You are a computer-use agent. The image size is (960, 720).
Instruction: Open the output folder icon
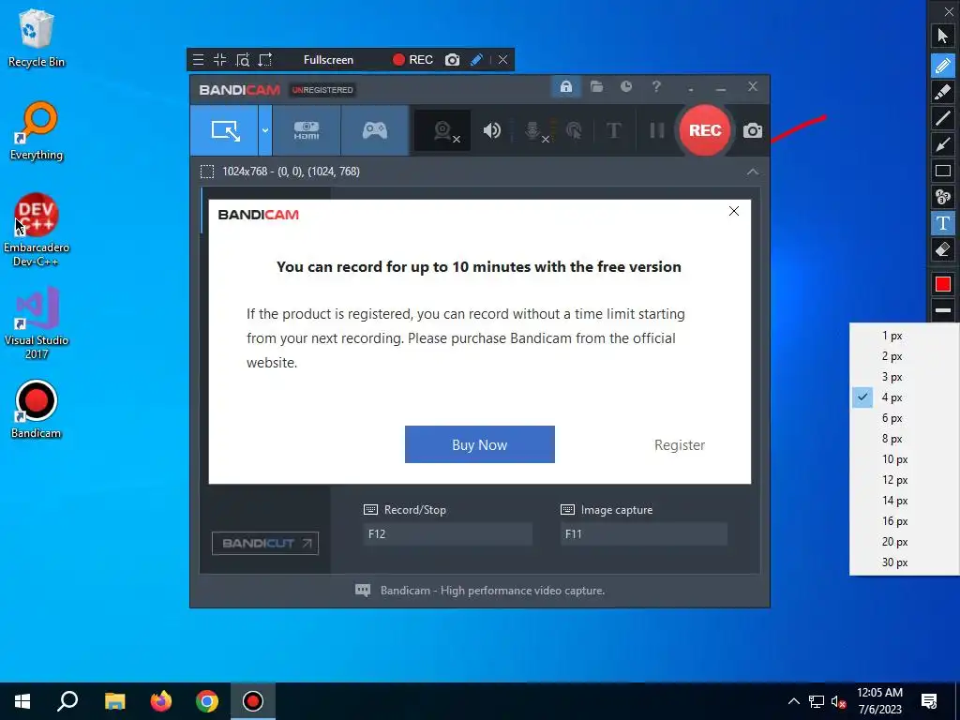(x=596, y=87)
